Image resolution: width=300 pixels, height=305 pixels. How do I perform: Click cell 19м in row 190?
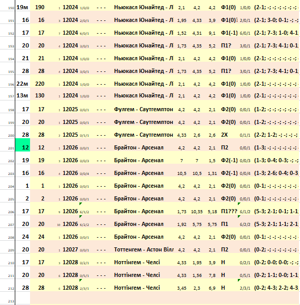(22, 7)
